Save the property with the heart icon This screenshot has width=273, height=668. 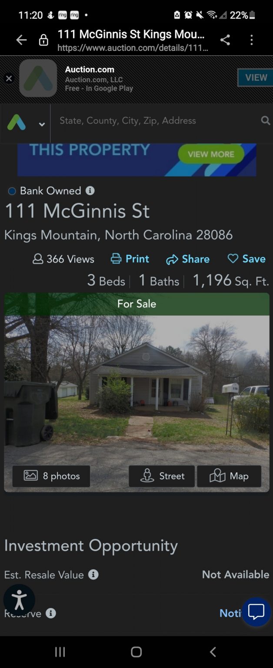246,259
